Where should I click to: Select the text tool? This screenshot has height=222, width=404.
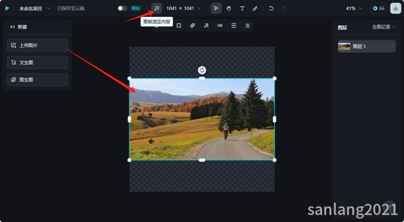[242, 8]
